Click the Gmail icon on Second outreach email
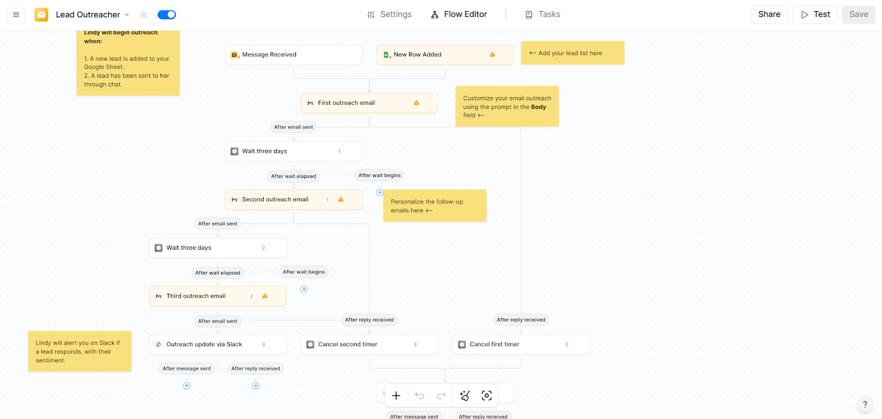The image size is (882, 419). pyautogui.click(x=234, y=200)
